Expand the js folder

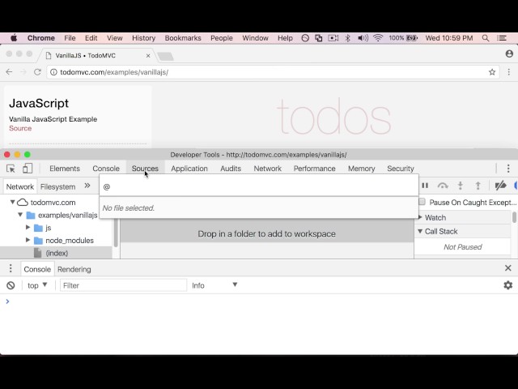coord(28,227)
